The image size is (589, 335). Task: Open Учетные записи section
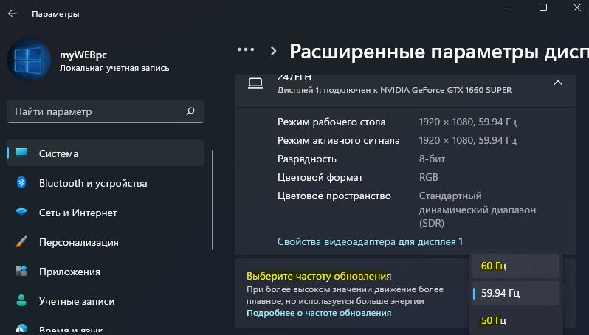106,301
